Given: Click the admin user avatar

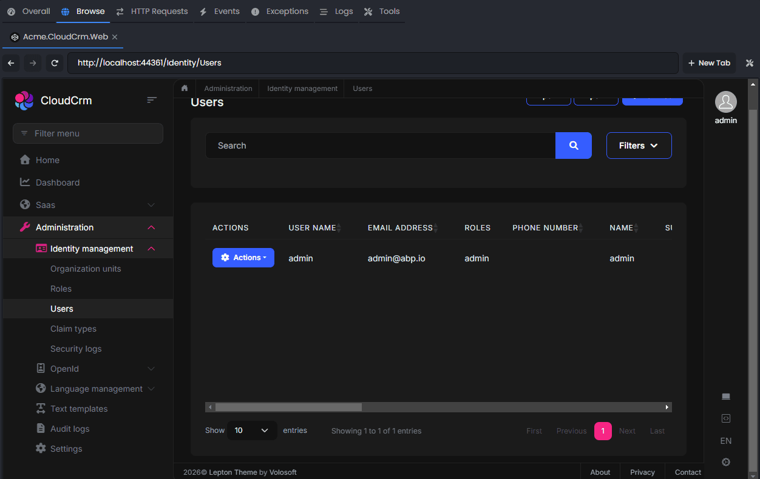Looking at the screenshot, I should click(x=725, y=102).
